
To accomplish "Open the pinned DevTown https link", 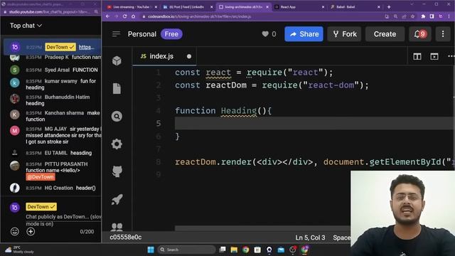I will coord(86,48).
